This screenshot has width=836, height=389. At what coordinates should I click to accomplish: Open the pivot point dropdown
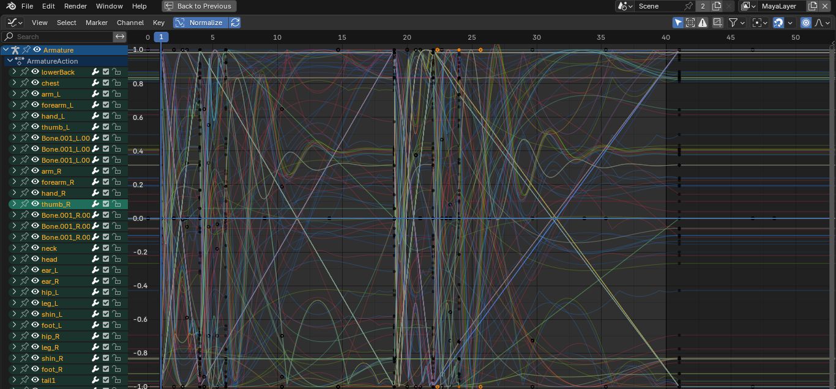[x=759, y=23]
